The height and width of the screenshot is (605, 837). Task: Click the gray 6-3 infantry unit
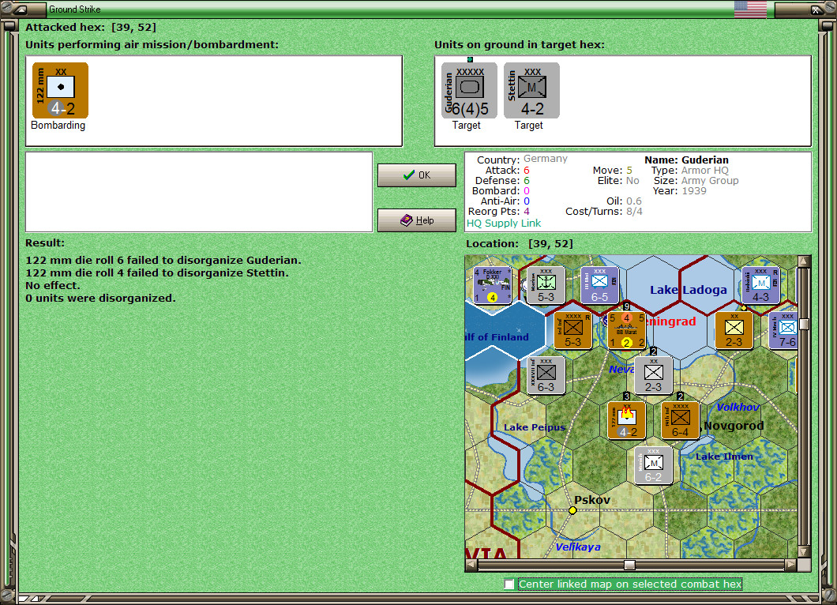tap(546, 375)
